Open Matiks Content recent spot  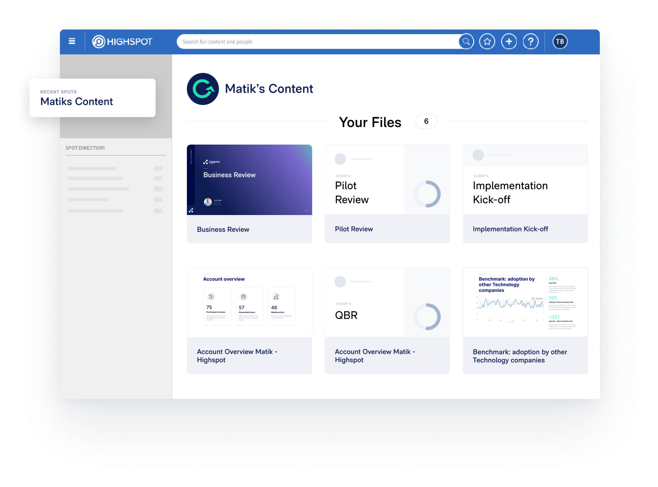(93, 98)
